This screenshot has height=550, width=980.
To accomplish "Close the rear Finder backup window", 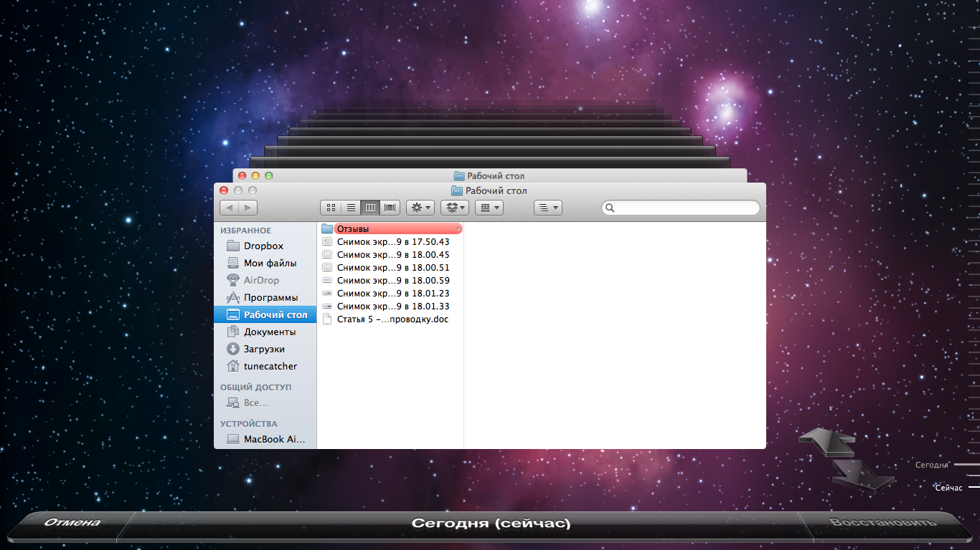I will 242,175.
